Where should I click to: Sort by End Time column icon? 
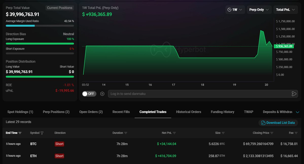point(20,133)
